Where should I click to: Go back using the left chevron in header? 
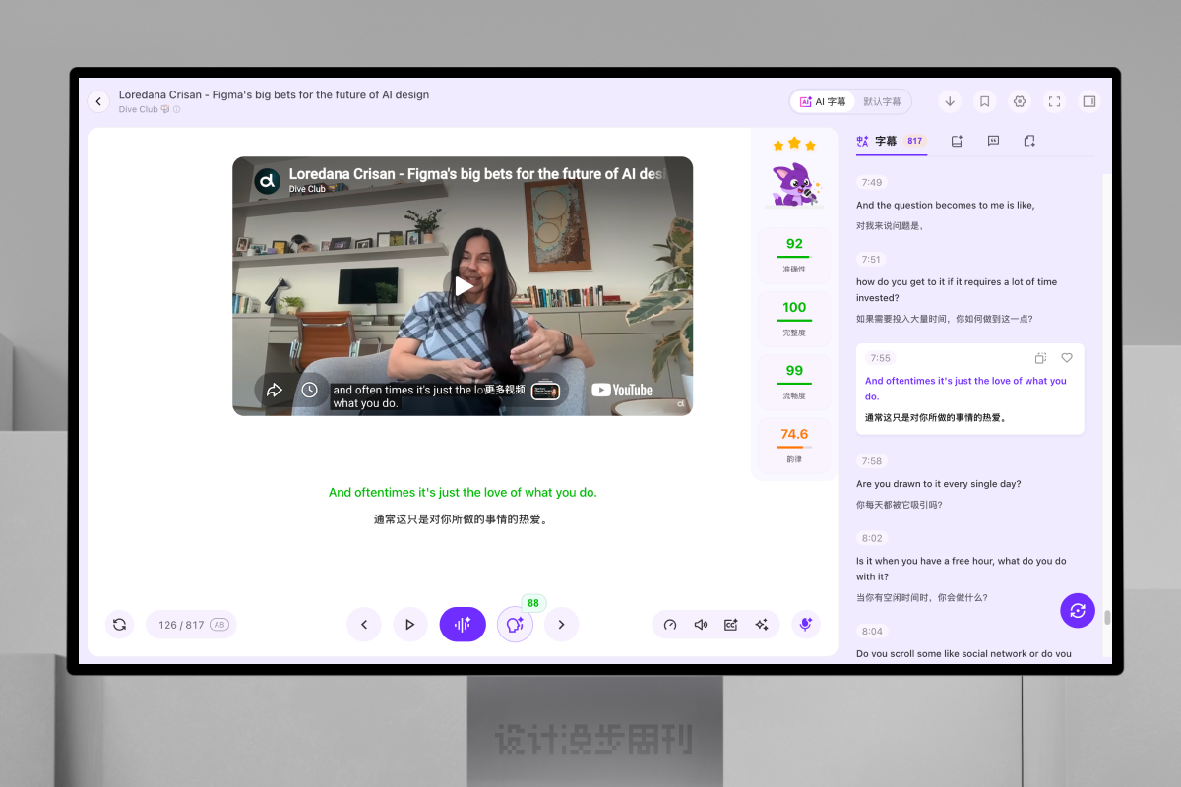coord(98,101)
